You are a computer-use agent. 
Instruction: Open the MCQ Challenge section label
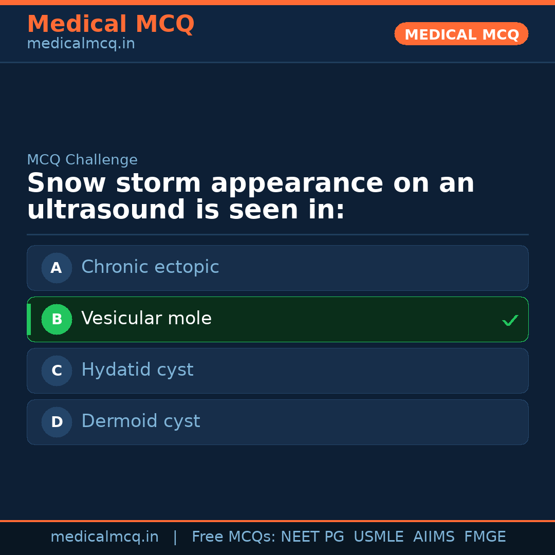82,160
